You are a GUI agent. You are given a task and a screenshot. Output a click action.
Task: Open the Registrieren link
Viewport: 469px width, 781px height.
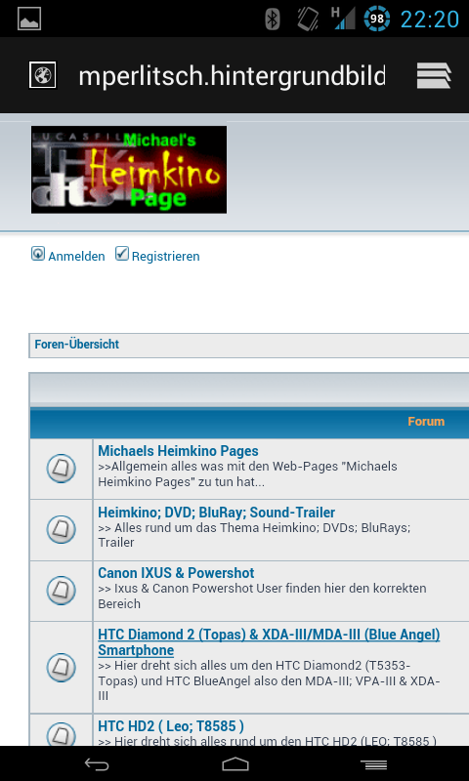click(165, 257)
